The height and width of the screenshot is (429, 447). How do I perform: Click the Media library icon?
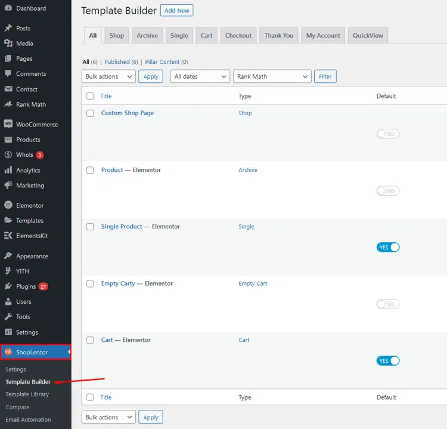click(x=8, y=43)
